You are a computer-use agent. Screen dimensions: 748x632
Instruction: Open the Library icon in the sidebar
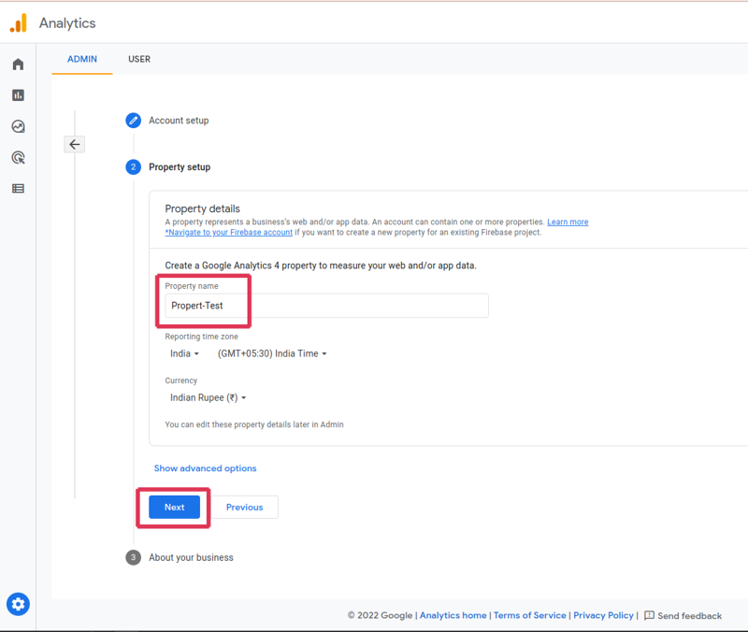tap(18, 188)
